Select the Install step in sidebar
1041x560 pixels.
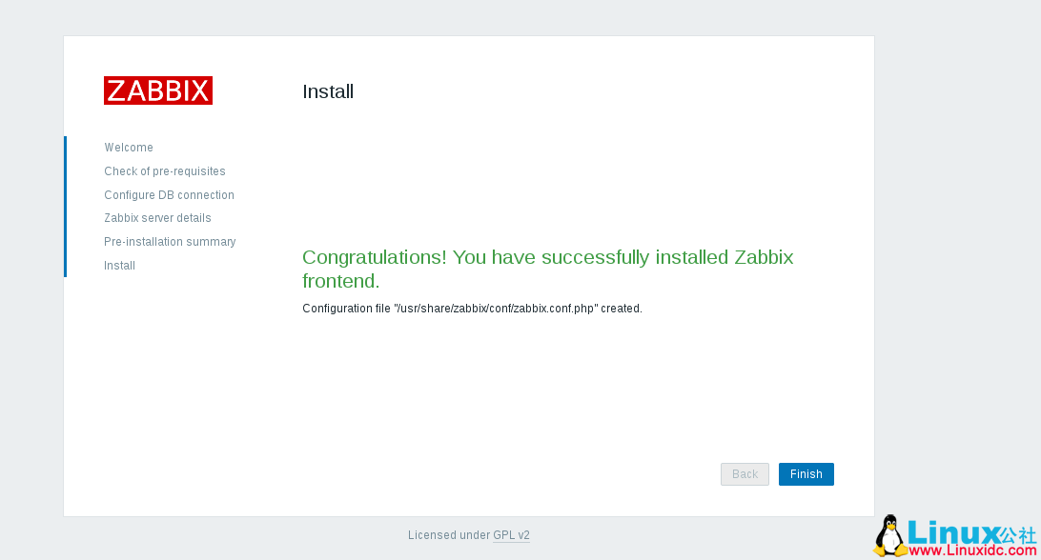pyautogui.click(x=119, y=266)
